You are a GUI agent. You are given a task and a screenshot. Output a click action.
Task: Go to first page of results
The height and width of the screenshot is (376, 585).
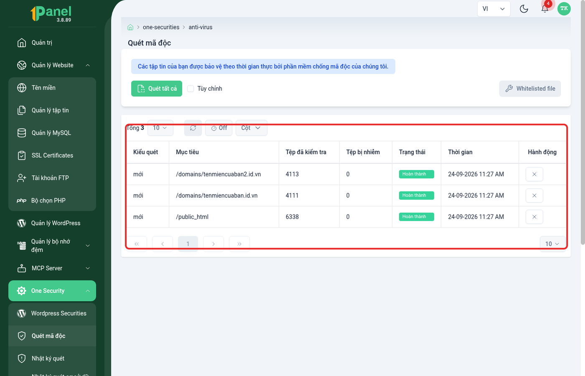[137, 244]
